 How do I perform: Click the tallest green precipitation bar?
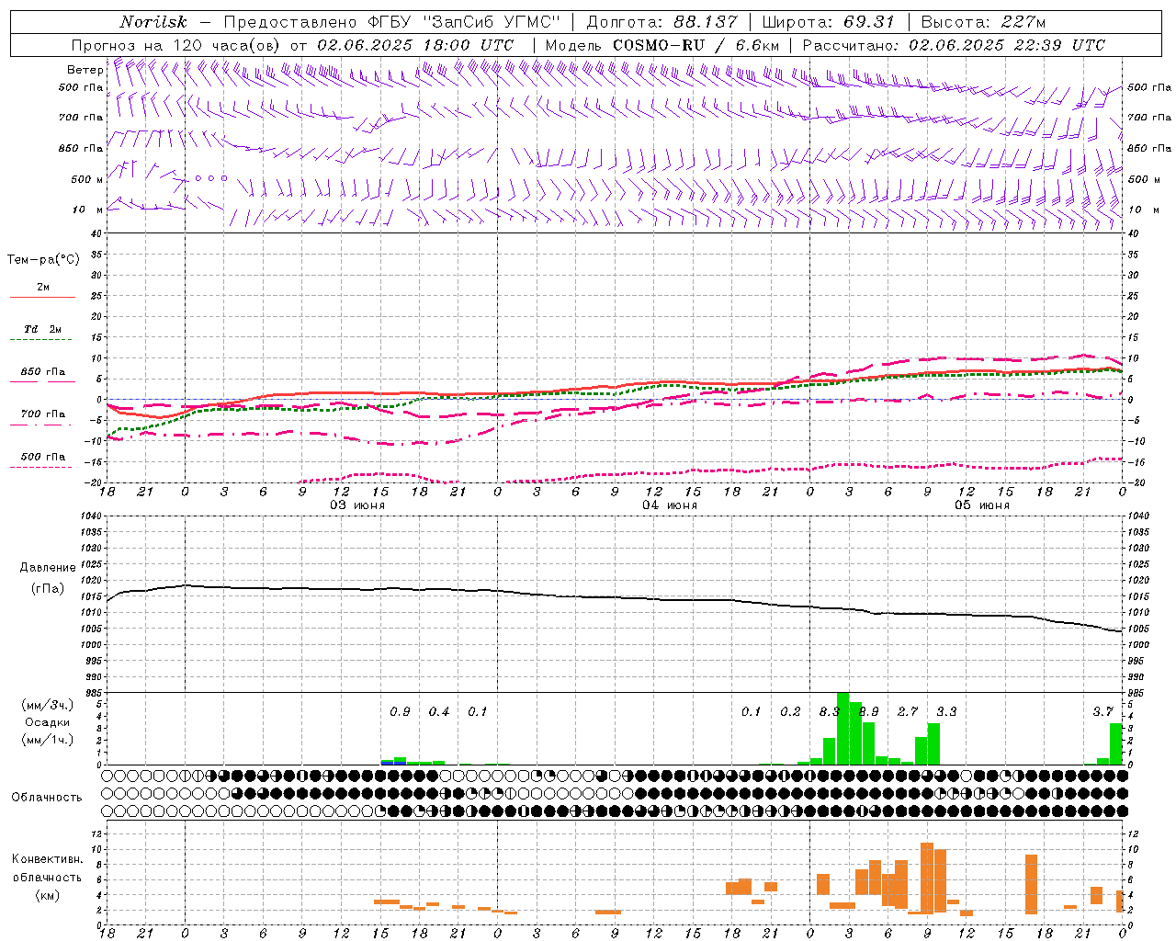[842, 728]
